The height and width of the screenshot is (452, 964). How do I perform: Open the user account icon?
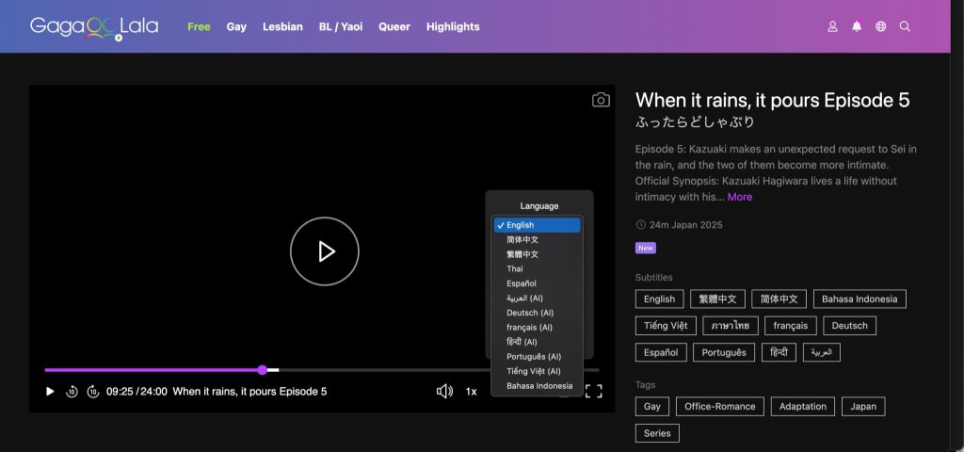pyautogui.click(x=832, y=27)
